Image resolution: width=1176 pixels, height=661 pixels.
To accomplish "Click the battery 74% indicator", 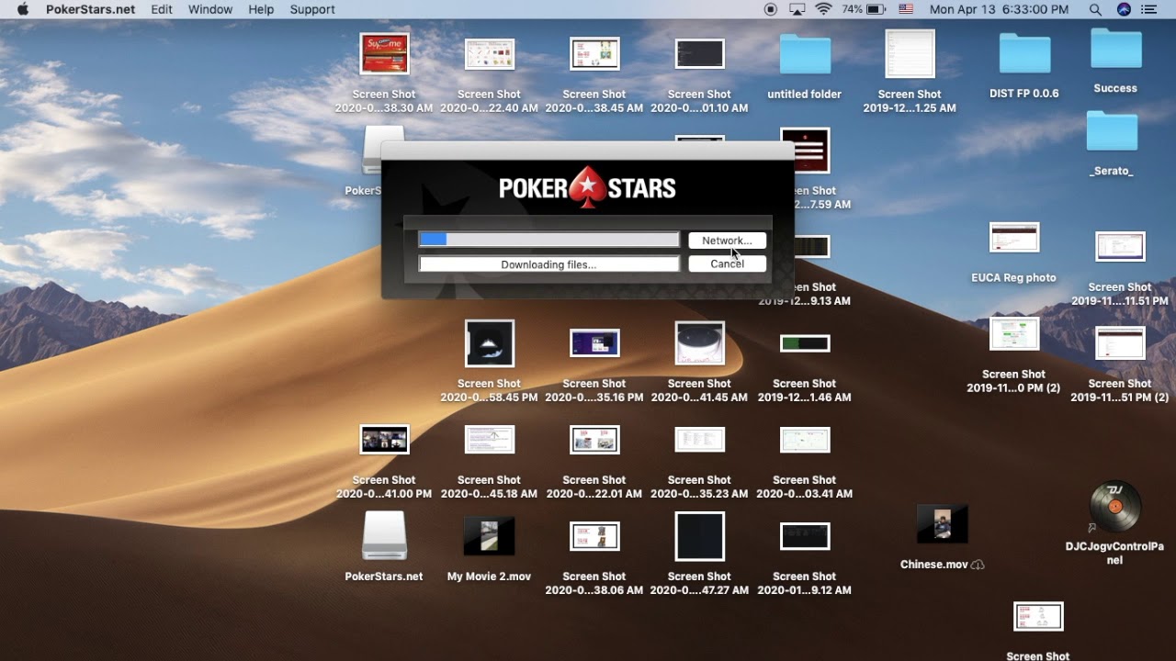I will [x=863, y=9].
